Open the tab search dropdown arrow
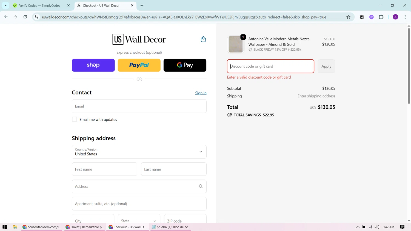 coord(5,5)
